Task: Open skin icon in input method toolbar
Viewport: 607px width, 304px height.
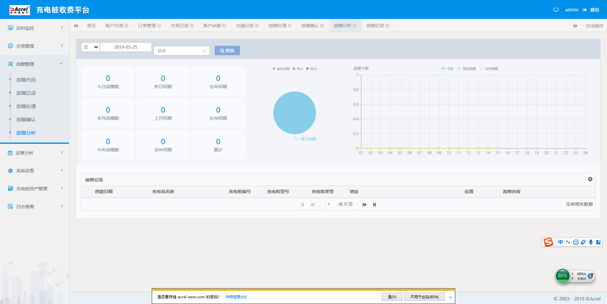Action: pyautogui.click(x=583, y=242)
